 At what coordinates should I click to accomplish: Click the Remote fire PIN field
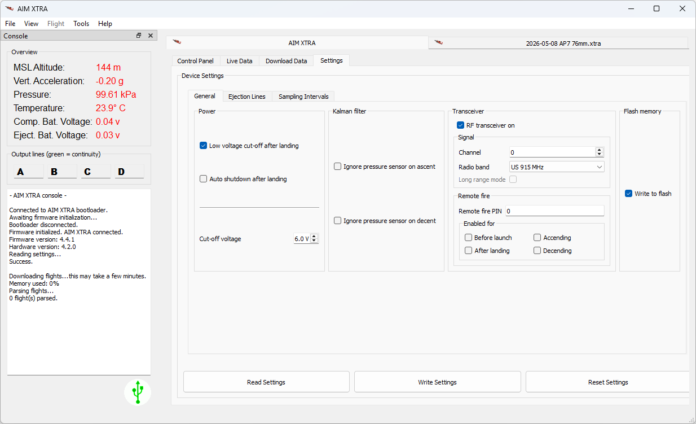pos(554,211)
